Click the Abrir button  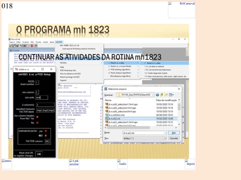[x=174, y=133]
